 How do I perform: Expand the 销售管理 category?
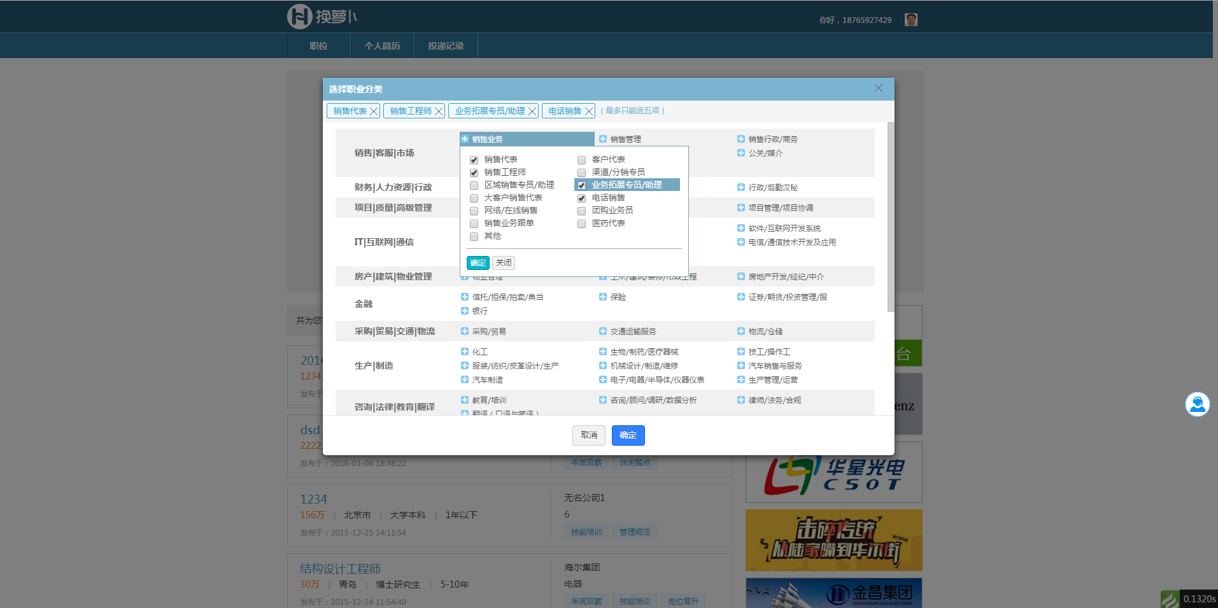coord(603,139)
